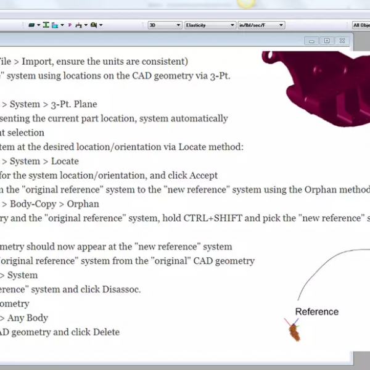Close the inner document window

click(x=342, y=41)
